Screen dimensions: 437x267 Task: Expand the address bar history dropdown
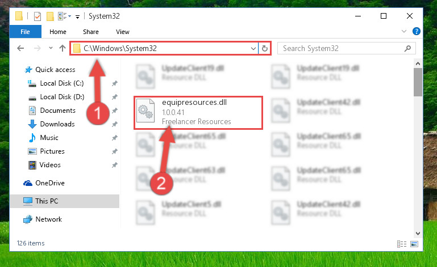tap(253, 48)
